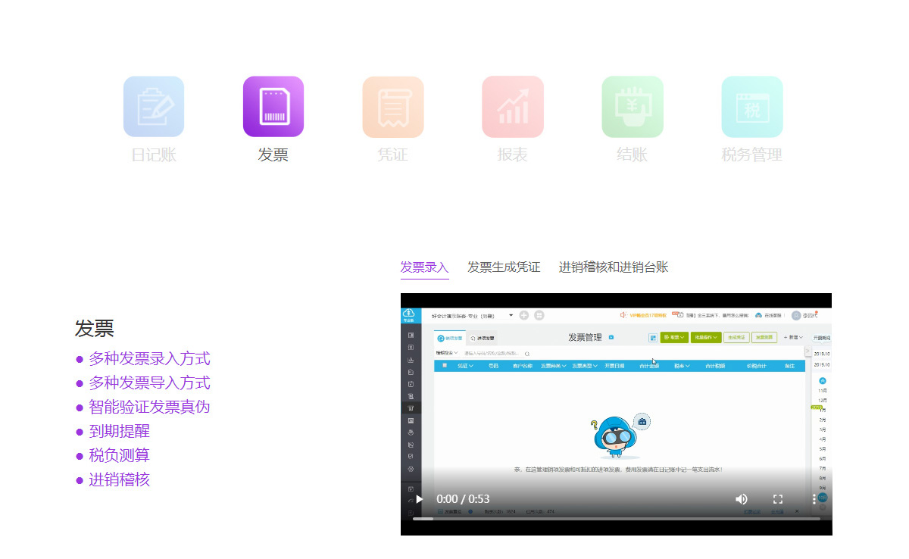Follow the 多种发票录入方式 link
This screenshot has height=559, width=909.
150,358
